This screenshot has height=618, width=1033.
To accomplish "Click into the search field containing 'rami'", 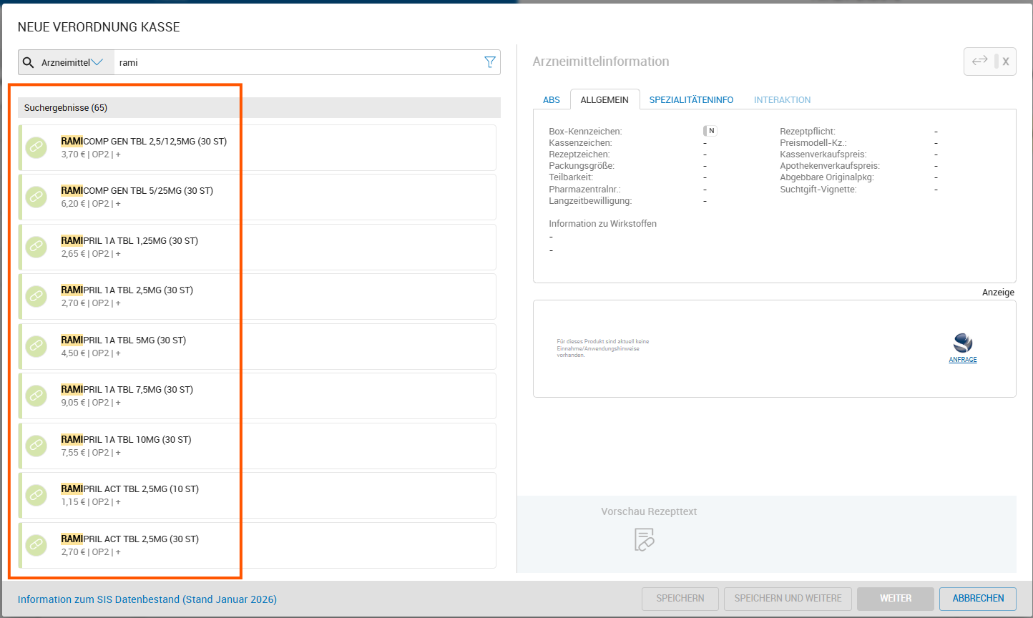I will (300, 62).
